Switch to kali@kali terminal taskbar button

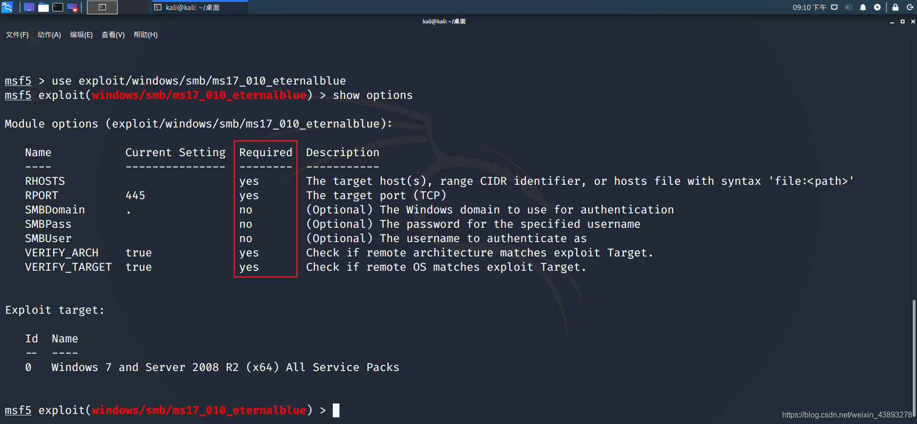point(199,8)
